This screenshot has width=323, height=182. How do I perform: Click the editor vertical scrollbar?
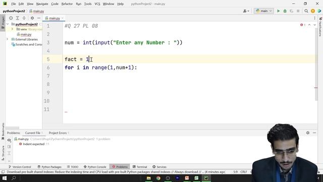click(x=316, y=64)
